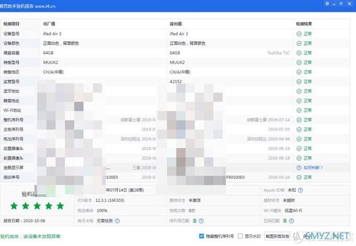Viewport: 356px width, 246px height.
Task: Click the green check icon for 整机序列号 row
Action: (x=299, y=120)
